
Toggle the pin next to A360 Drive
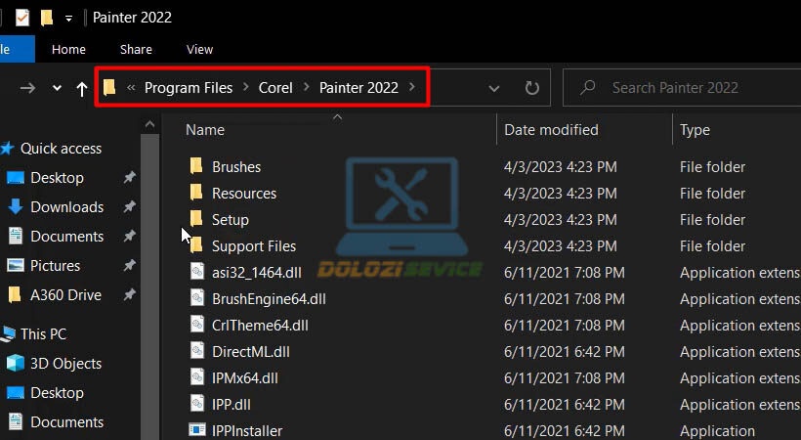point(129,294)
